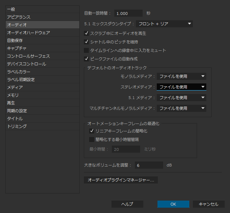Enable タイムラインへの録音中に入力をミュート checkbox
Viewport: 230px width, 213px height.
click(86, 50)
